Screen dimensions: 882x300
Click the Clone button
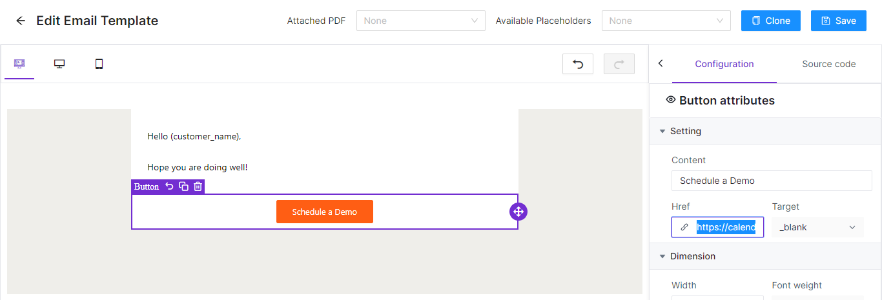[x=771, y=21]
